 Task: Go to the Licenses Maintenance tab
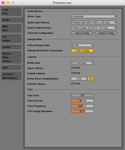[x=11, y=76]
